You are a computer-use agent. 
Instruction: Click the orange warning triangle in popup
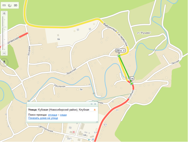click(95, 110)
